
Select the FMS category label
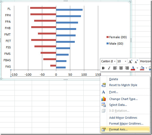click(x=7, y=54)
